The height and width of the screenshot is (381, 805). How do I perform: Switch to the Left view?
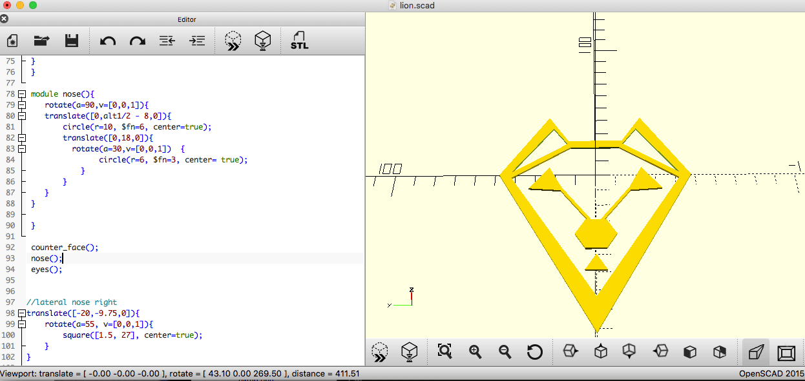660,352
